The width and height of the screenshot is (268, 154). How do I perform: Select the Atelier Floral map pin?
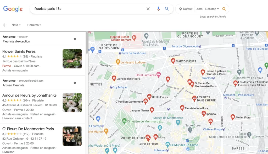(x=233, y=117)
